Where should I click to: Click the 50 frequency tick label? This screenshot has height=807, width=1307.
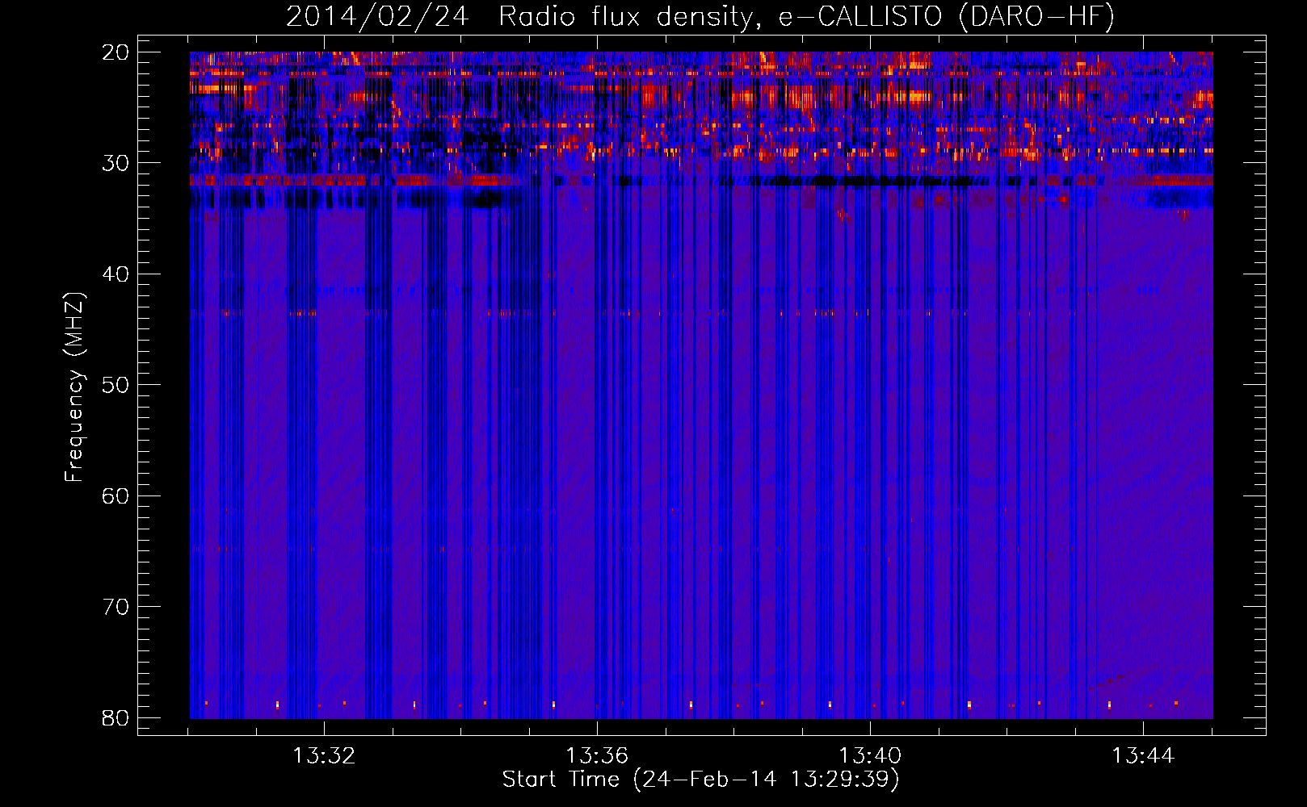point(116,385)
